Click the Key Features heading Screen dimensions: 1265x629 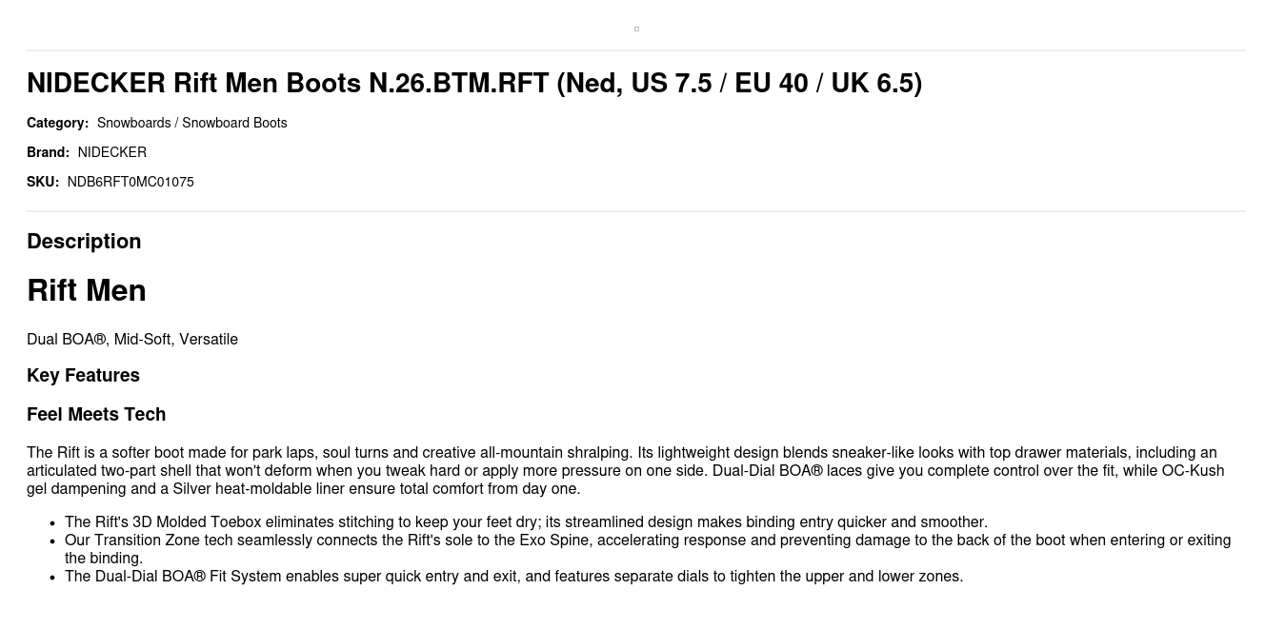(83, 375)
